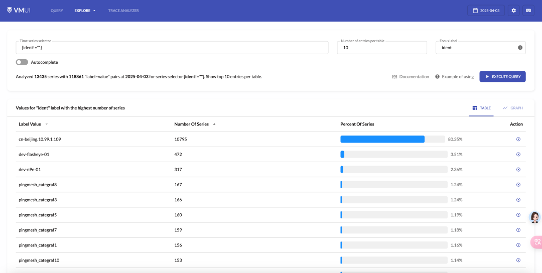Image resolution: width=542 pixels, height=273 pixels.
Task: Click series count 156
Action: [x=178, y=245]
